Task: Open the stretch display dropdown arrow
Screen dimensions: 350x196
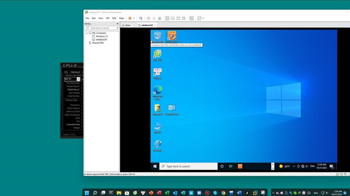Action: tap(203, 18)
